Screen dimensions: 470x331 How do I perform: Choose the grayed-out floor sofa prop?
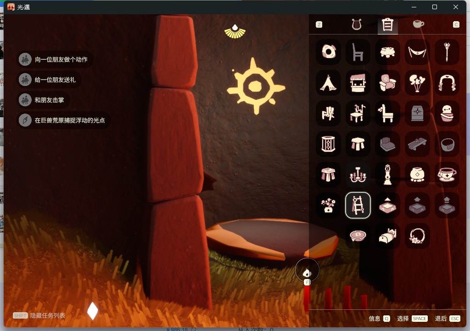tap(387, 144)
